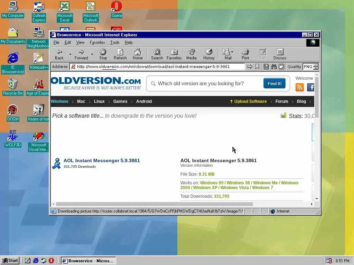Screen dimensions: 354x265
Task: Open the Tools menu
Action: tap(115, 42)
